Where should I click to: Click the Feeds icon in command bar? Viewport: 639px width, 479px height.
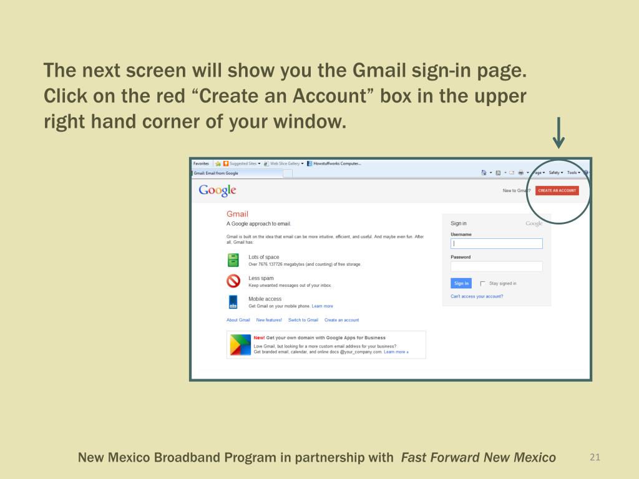pos(498,173)
